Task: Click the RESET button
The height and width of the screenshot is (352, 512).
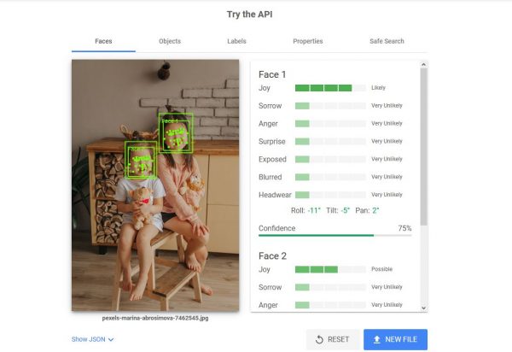Action: pos(333,339)
